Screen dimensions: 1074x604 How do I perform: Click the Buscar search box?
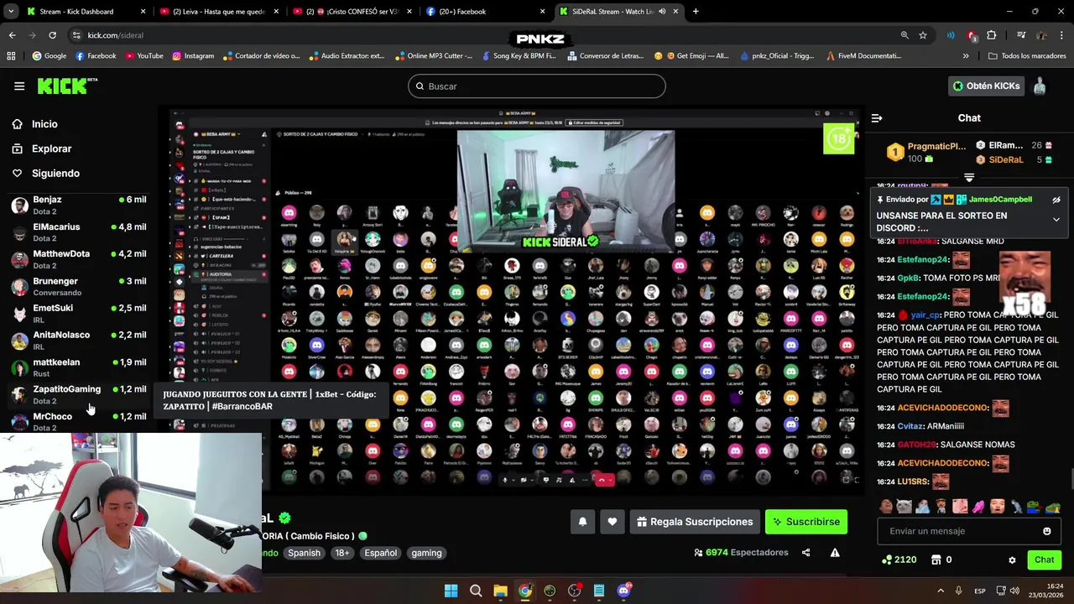537,86
